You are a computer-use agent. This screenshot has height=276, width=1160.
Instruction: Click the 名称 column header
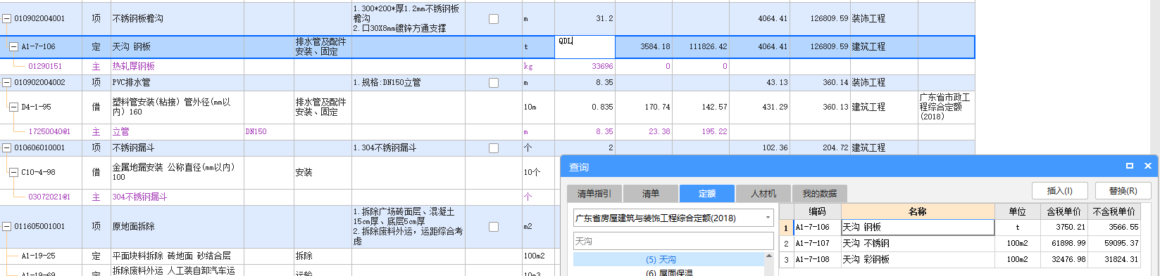918,211
